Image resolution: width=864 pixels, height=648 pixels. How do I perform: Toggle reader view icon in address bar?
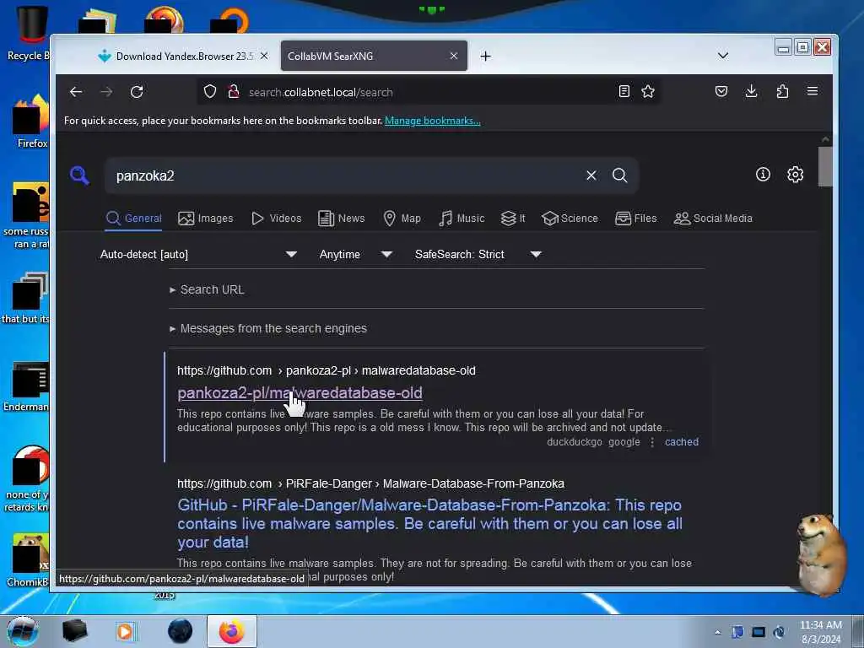pyautogui.click(x=624, y=91)
